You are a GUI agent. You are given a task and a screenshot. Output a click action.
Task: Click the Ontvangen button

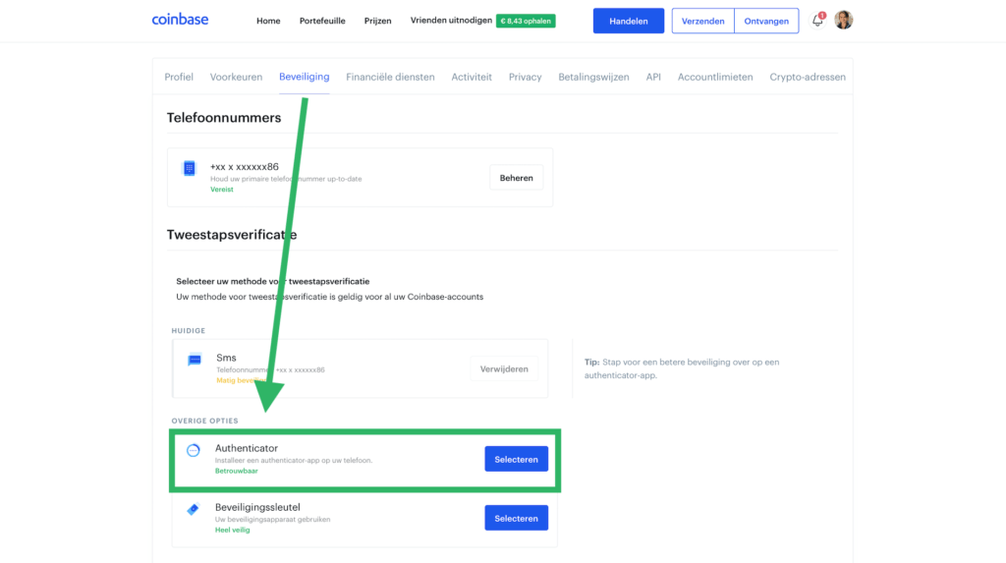766,21
